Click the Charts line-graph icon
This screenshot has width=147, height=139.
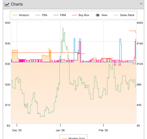click(7, 4)
